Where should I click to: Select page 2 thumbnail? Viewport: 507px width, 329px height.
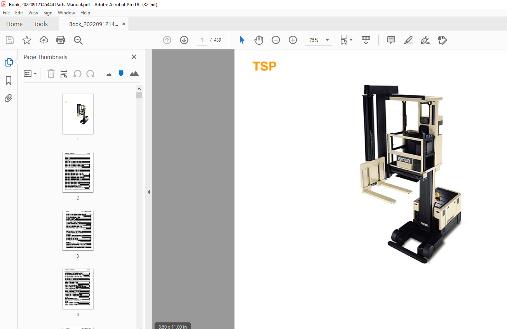pyautogui.click(x=78, y=172)
